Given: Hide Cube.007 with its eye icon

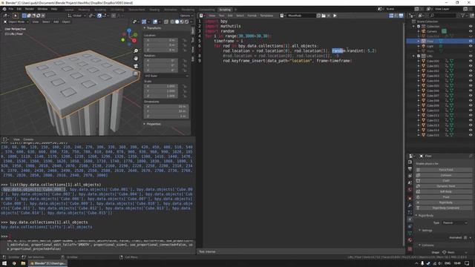Looking at the screenshot, I should tap(471, 96).
